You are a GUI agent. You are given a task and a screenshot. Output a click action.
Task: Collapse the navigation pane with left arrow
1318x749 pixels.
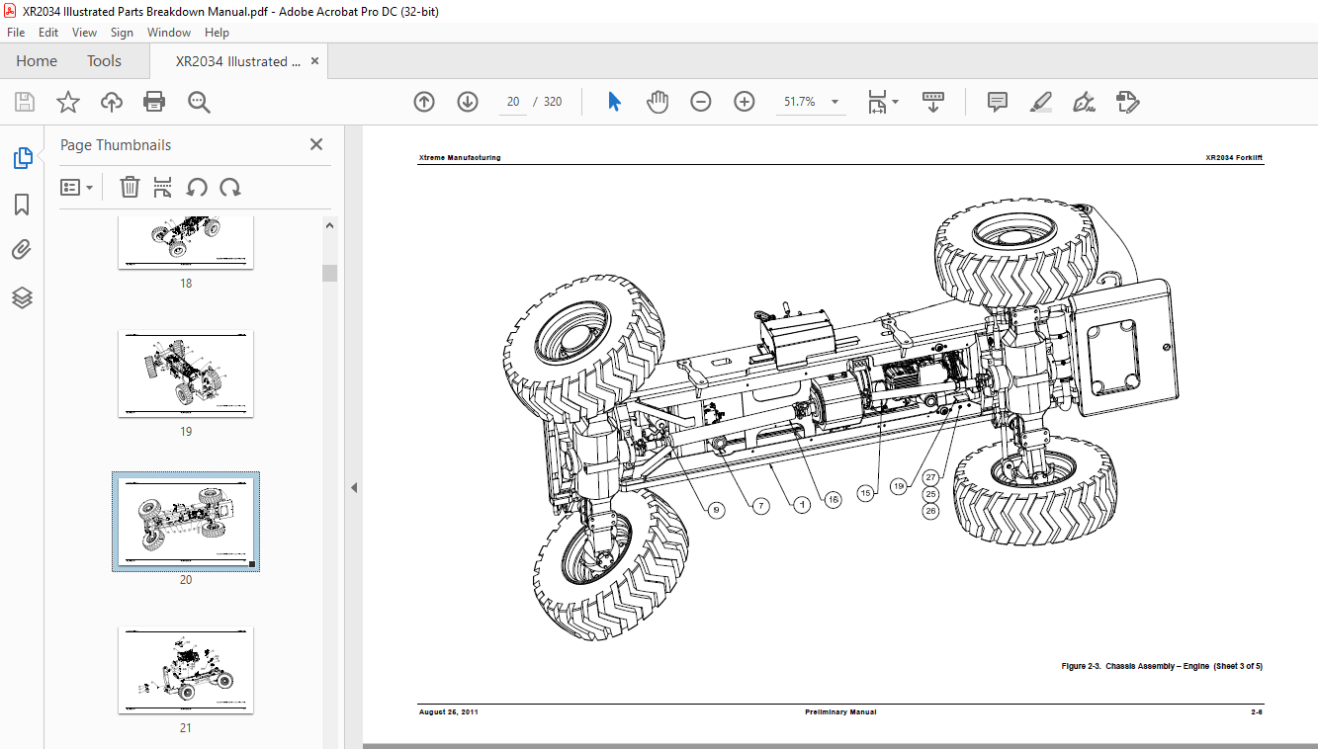(x=354, y=487)
